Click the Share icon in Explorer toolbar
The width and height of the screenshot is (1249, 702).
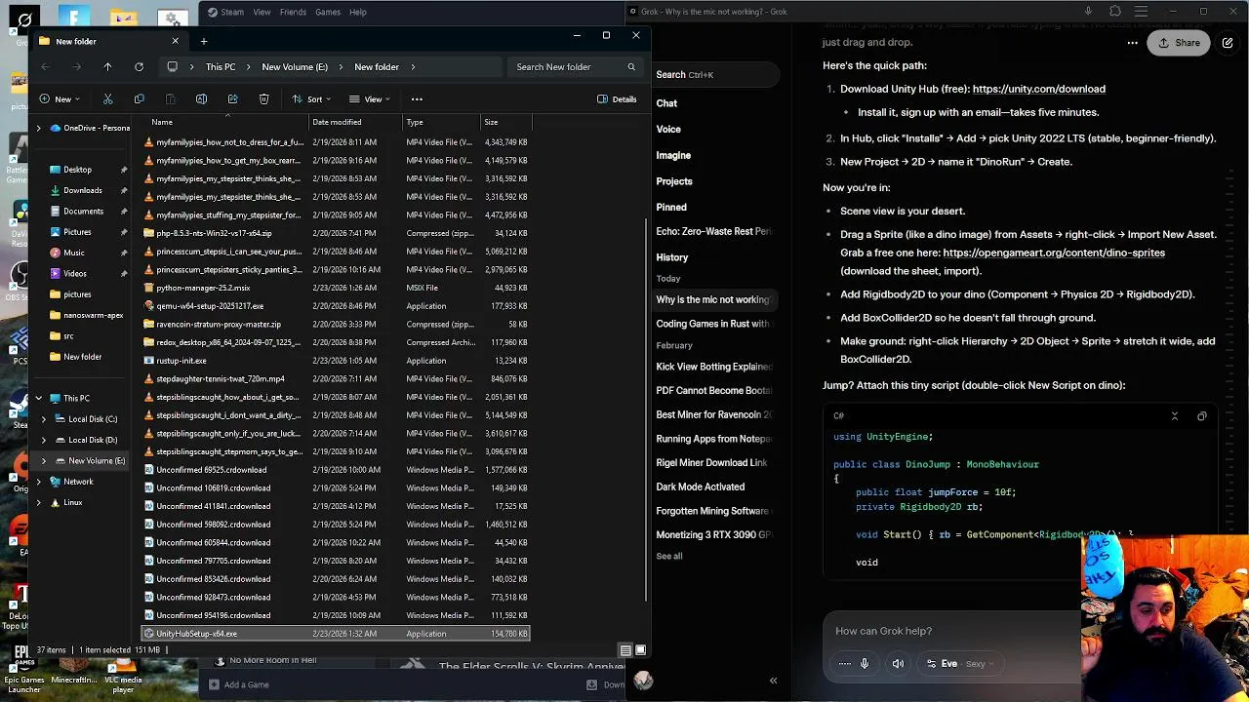click(232, 98)
